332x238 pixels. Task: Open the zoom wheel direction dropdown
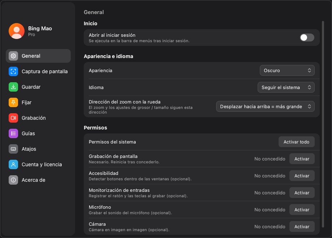[x=265, y=106]
